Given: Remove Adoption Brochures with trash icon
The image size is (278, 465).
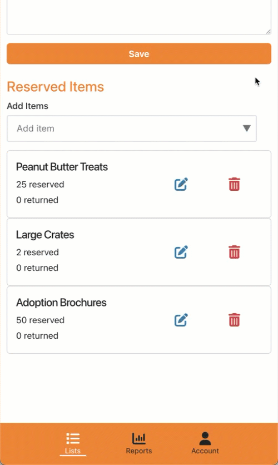Looking at the screenshot, I should coord(234,320).
